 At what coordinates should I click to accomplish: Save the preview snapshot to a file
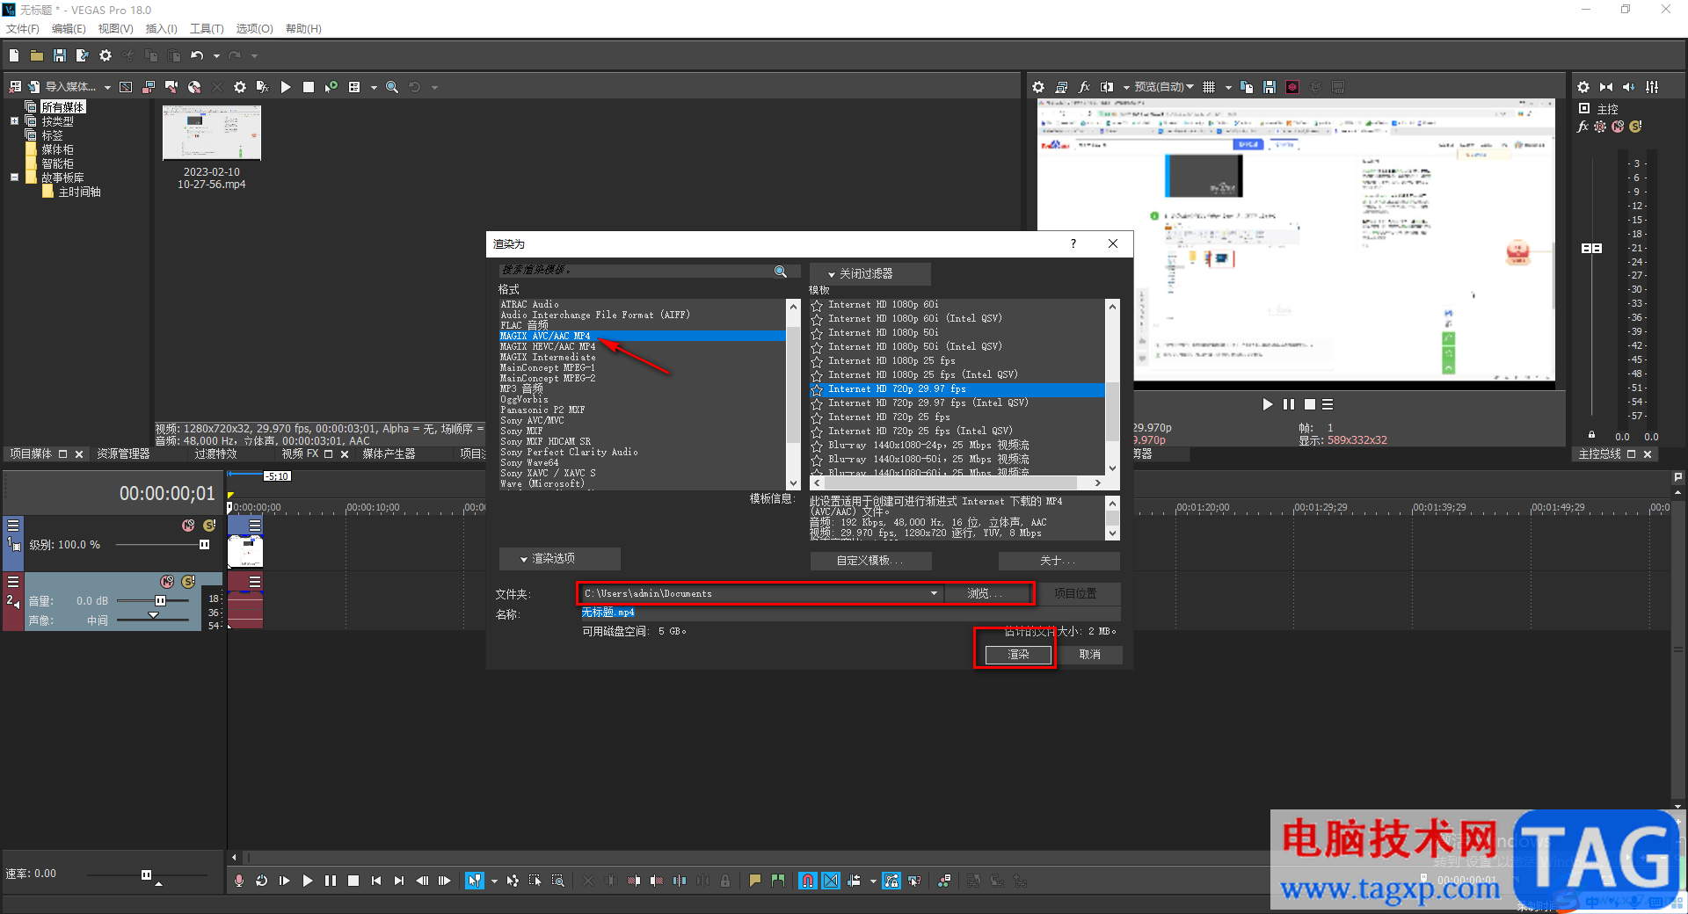pyautogui.click(x=1270, y=87)
